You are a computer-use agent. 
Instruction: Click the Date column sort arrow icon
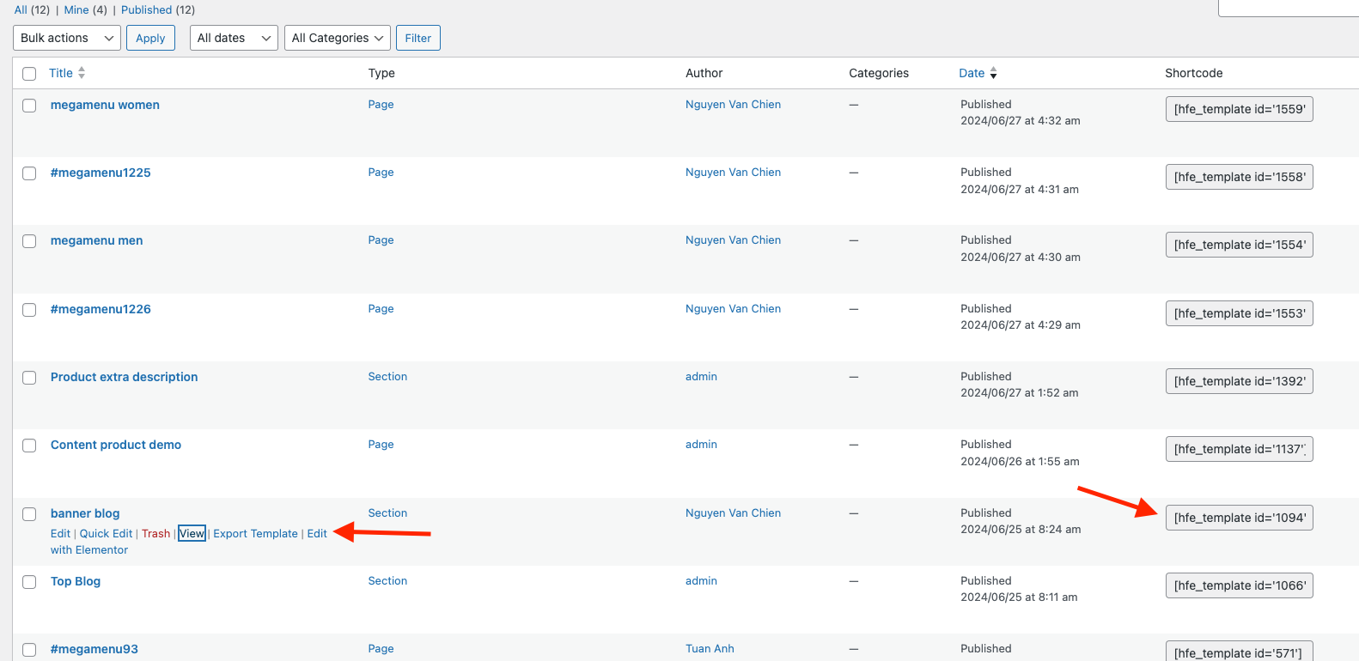[993, 74]
